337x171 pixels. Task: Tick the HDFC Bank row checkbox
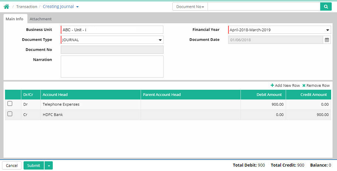[10, 114]
